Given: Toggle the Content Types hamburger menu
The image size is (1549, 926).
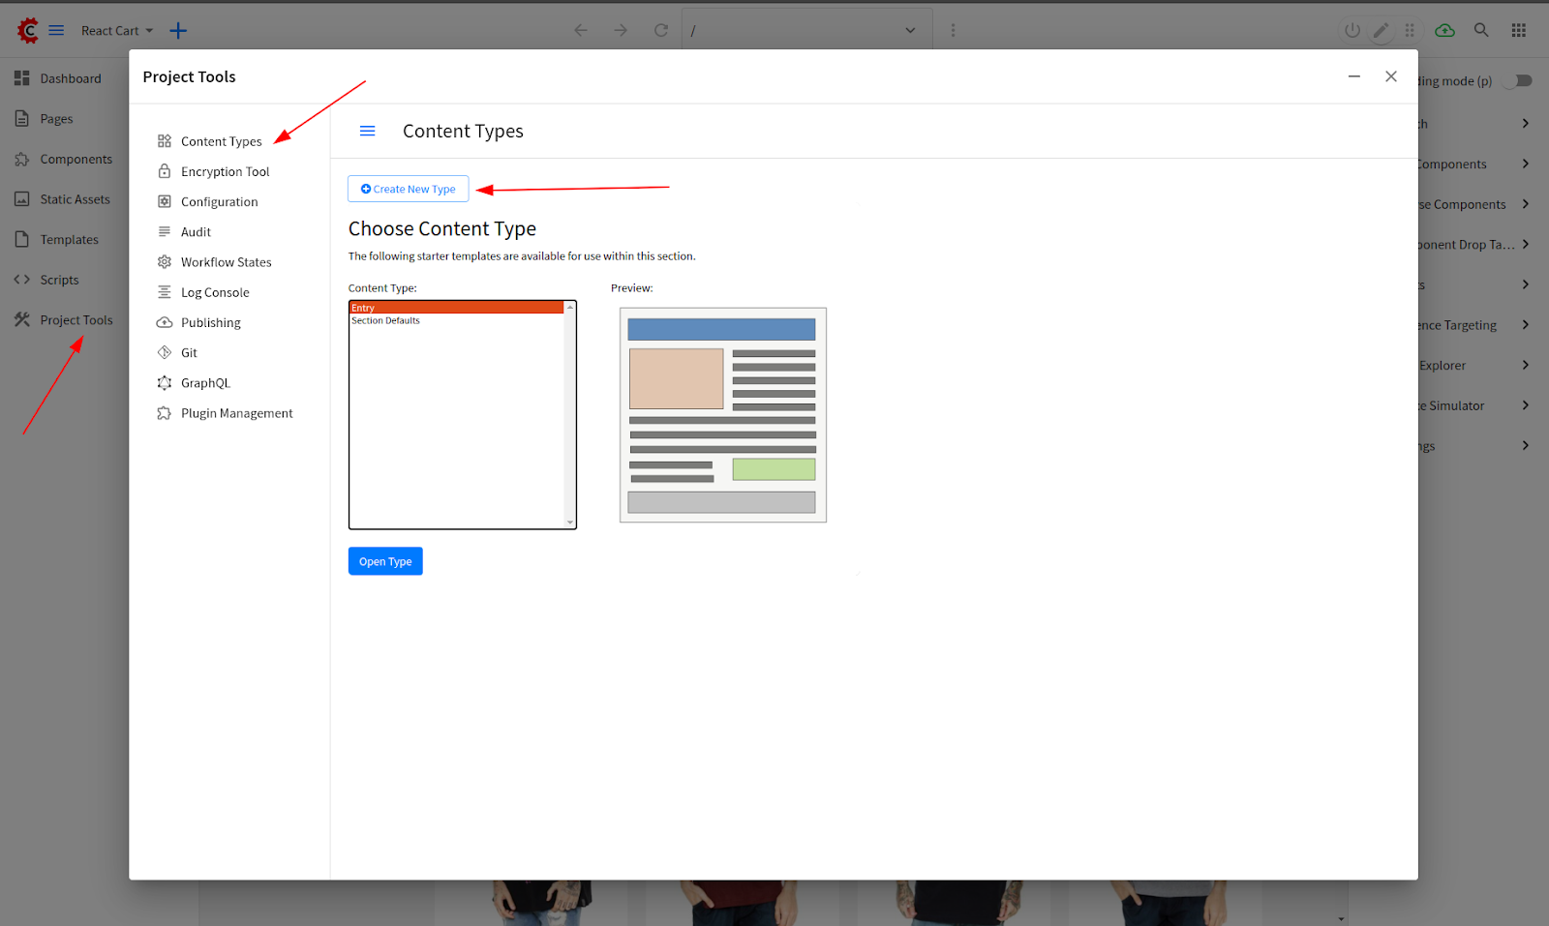Looking at the screenshot, I should click(368, 131).
